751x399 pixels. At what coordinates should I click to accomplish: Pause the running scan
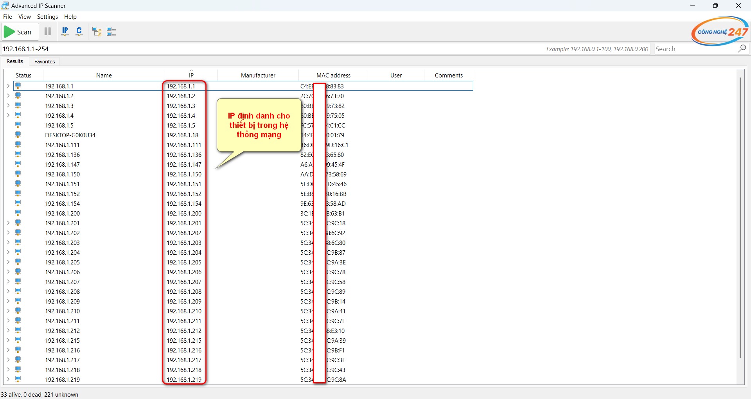click(x=48, y=32)
